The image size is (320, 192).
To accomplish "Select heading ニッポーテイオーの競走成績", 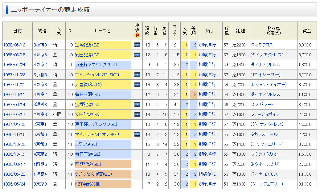I will 51,10.
